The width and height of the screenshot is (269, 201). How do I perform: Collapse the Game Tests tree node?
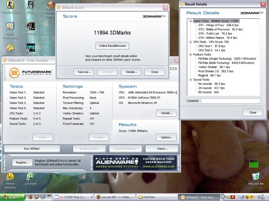pos(191,21)
